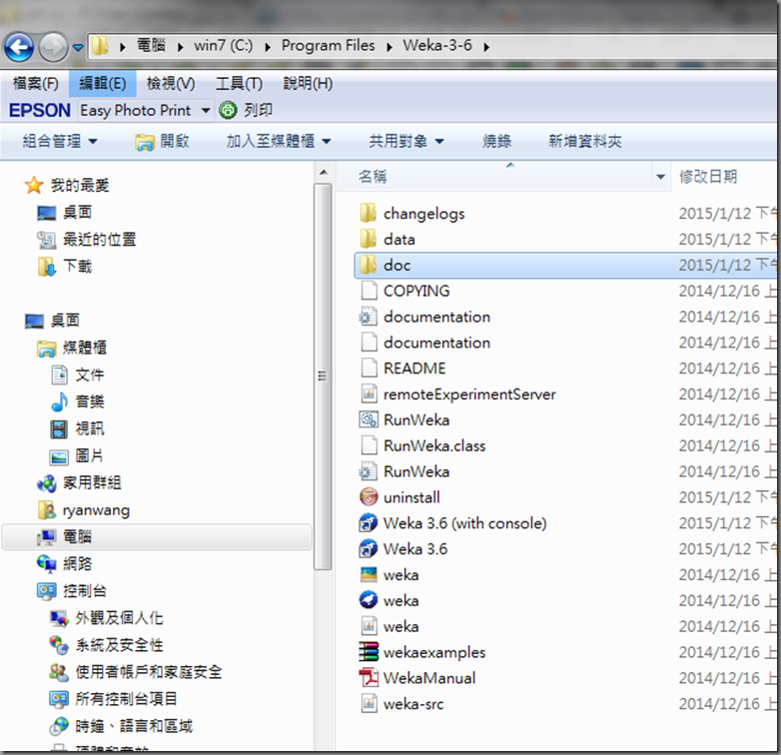Select the WekaManual PDF file

[417, 678]
